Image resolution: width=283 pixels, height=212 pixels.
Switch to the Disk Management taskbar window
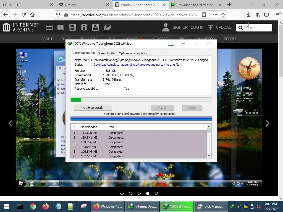(211, 206)
